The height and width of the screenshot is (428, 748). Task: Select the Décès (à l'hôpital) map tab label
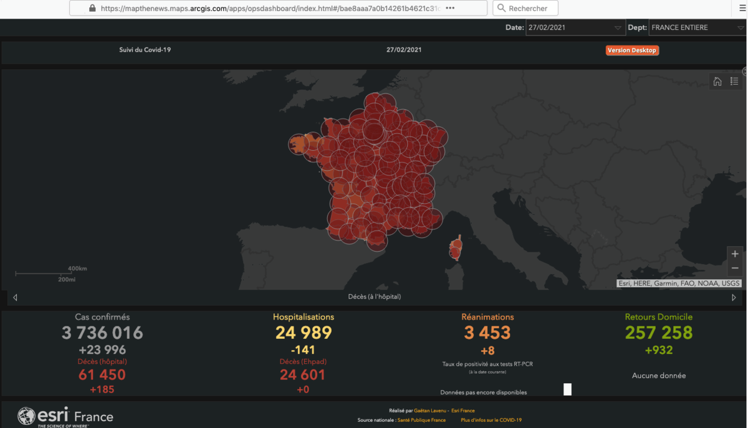375,297
